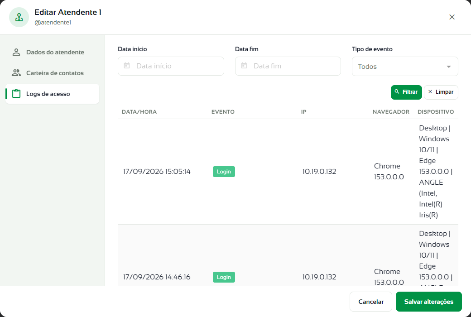This screenshot has height=317, width=471.
Task: Click Salvar alterações button
Action: pos(428,302)
